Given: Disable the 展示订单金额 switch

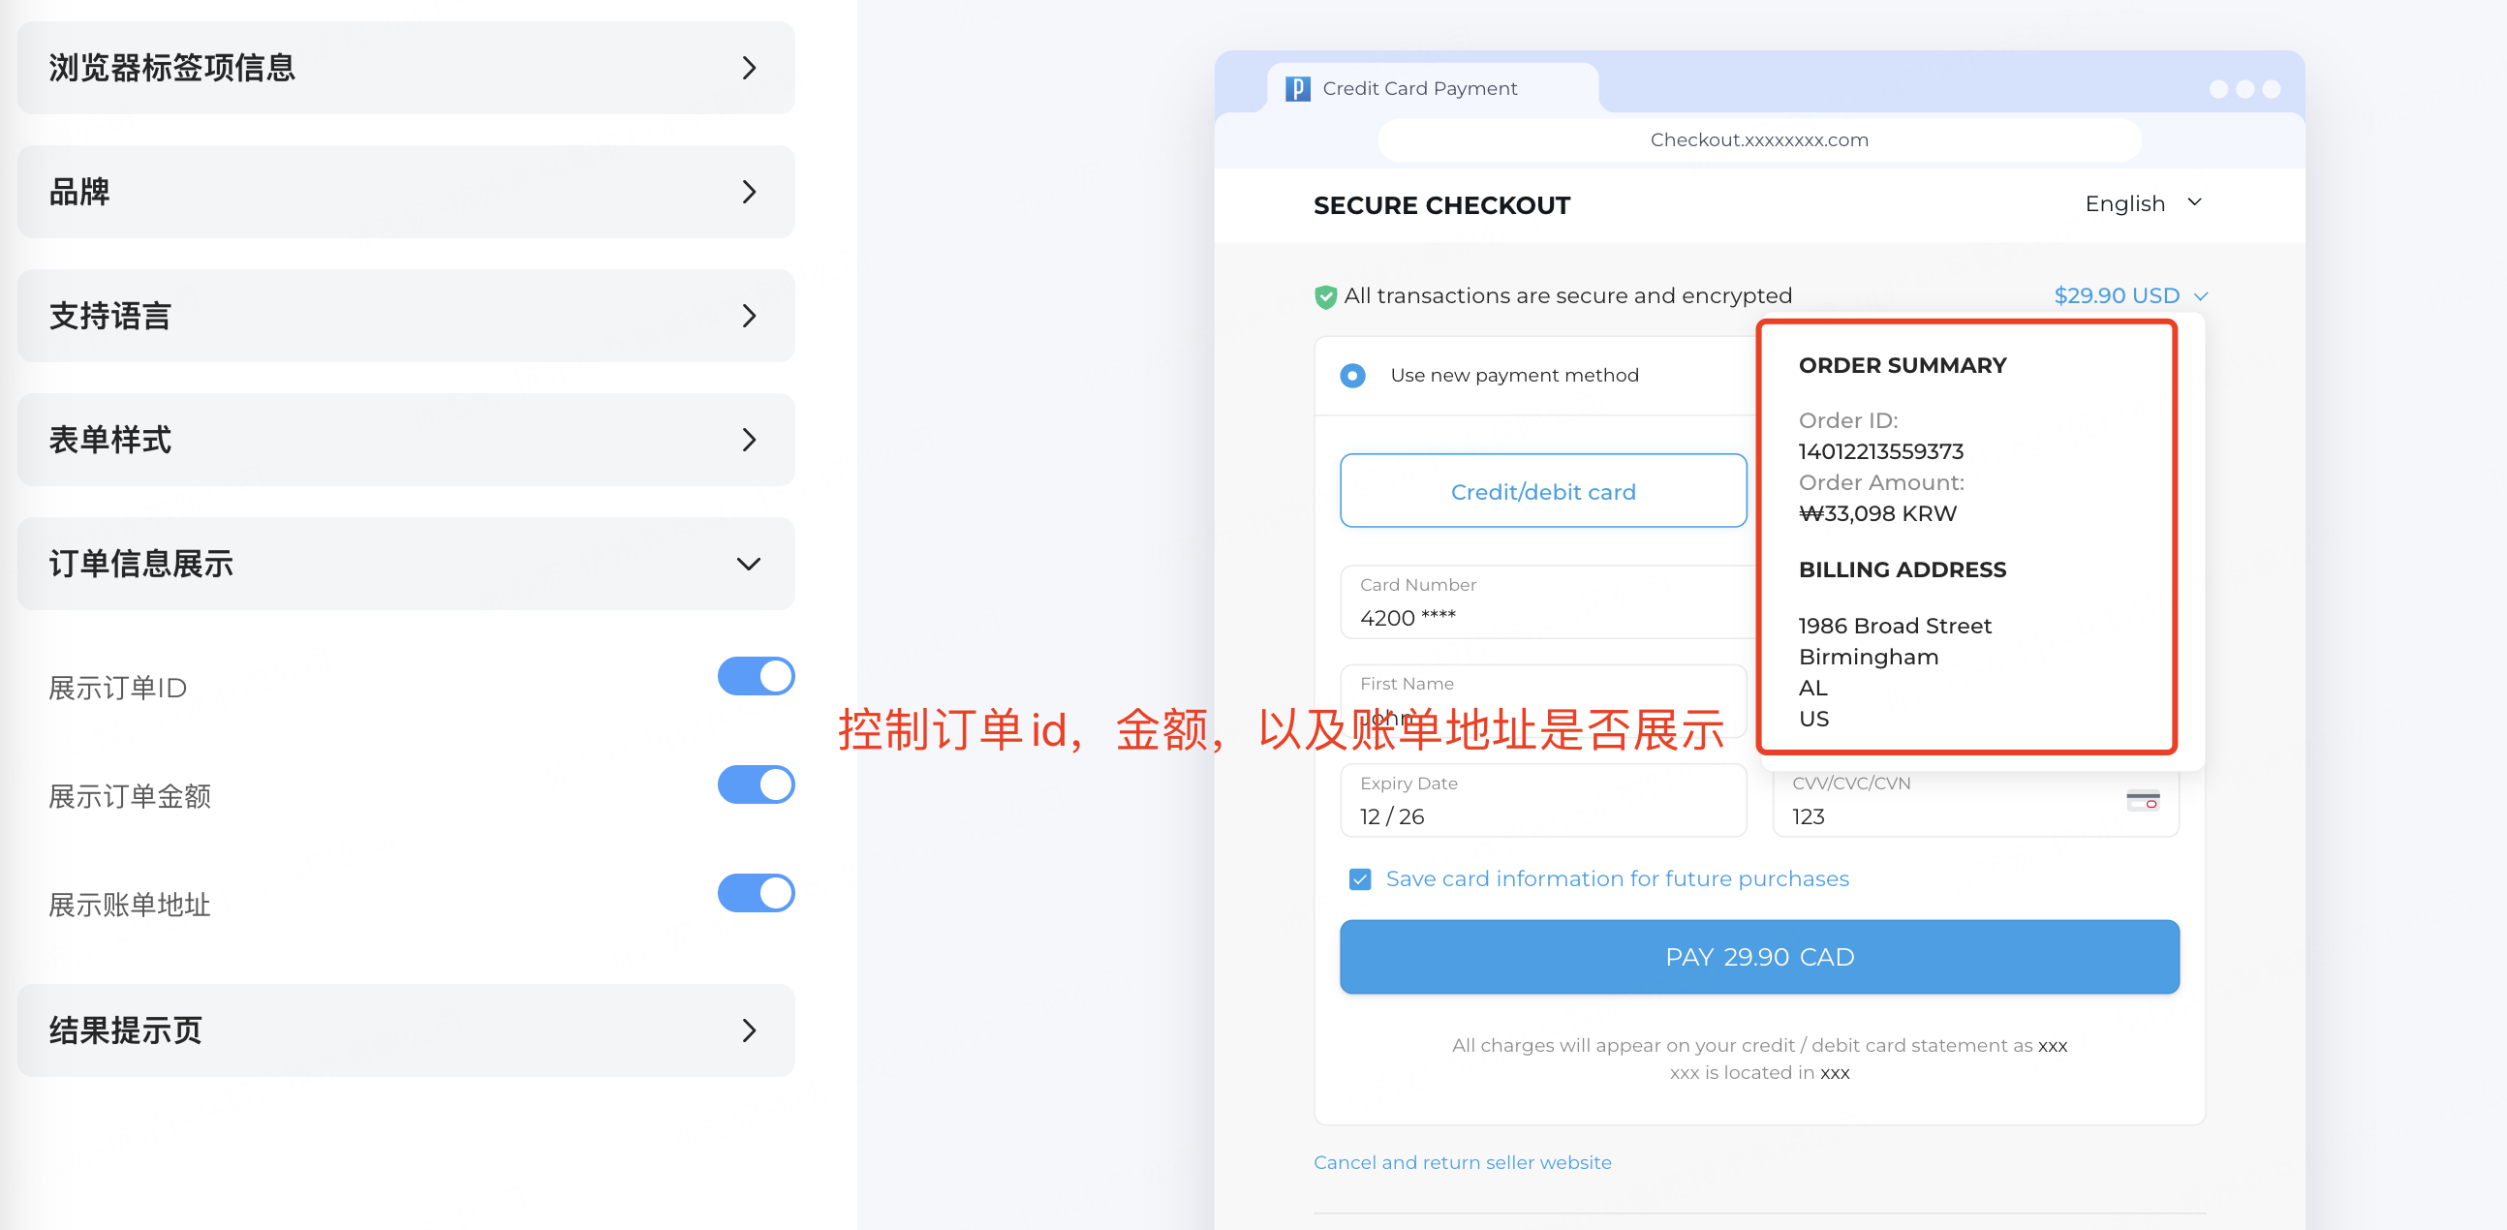Looking at the screenshot, I should pyautogui.click(x=756, y=784).
